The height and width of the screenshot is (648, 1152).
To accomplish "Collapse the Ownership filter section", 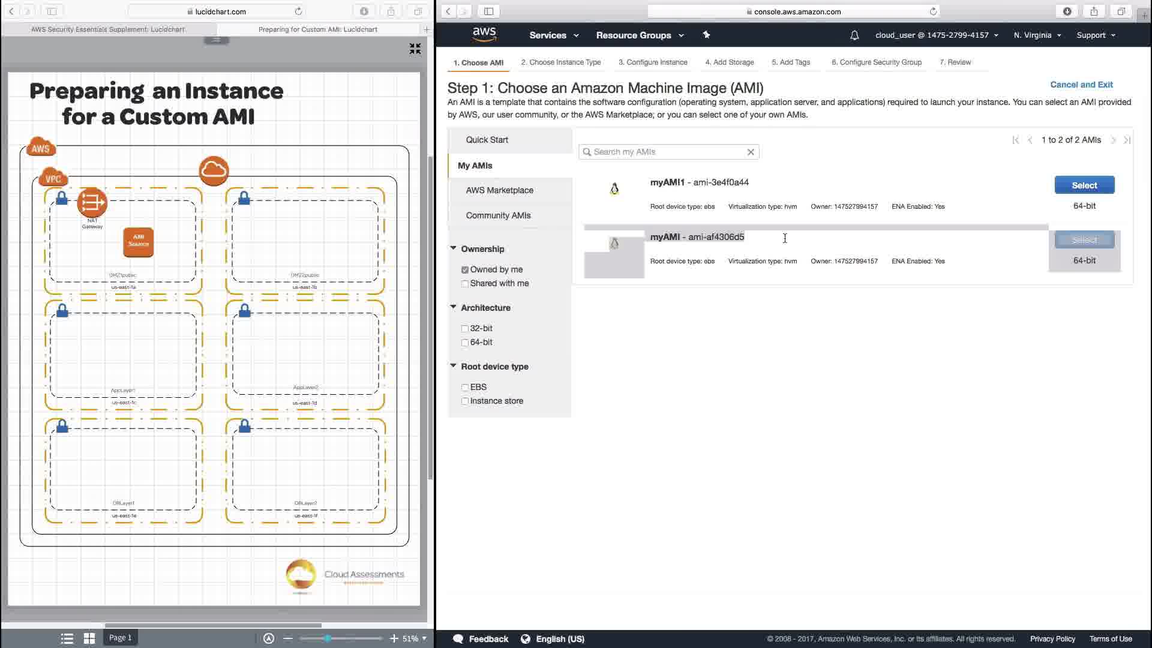I will (454, 248).
